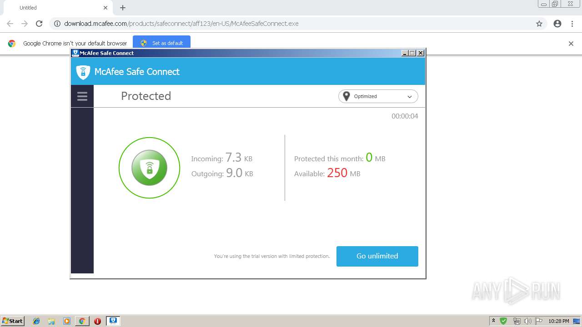This screenshot has width=582, height=327.
Task: Click the location pin icon in dropdown
Action: 346,96
